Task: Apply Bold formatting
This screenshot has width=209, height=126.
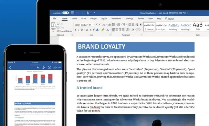Action: pyautogui.click(x=76, y=30)
